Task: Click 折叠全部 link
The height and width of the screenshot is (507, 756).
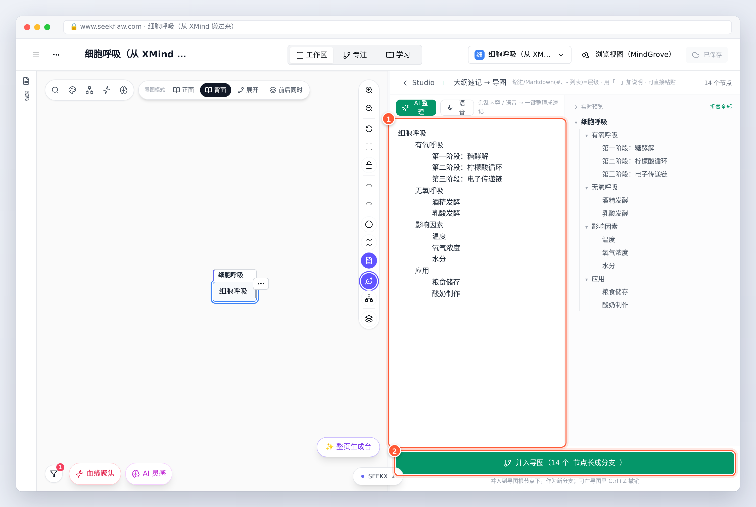Action: coord(721,107)
